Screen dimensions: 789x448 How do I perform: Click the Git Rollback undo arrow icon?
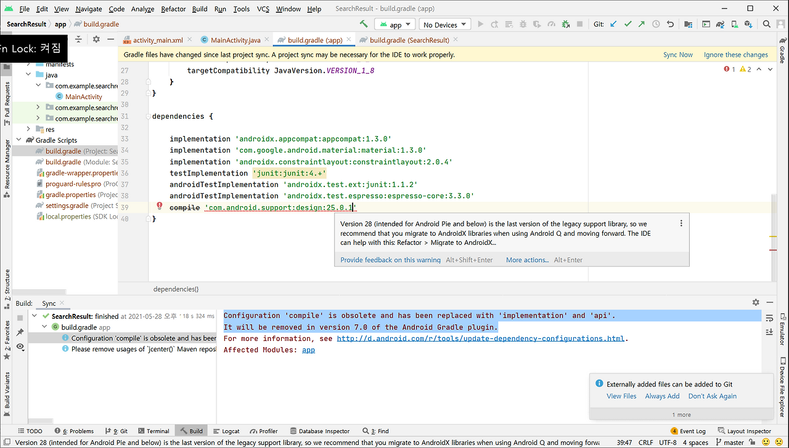tap(670, 25)
